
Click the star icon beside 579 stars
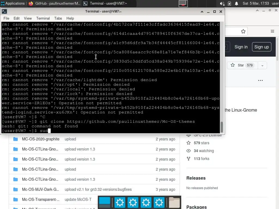189,143
